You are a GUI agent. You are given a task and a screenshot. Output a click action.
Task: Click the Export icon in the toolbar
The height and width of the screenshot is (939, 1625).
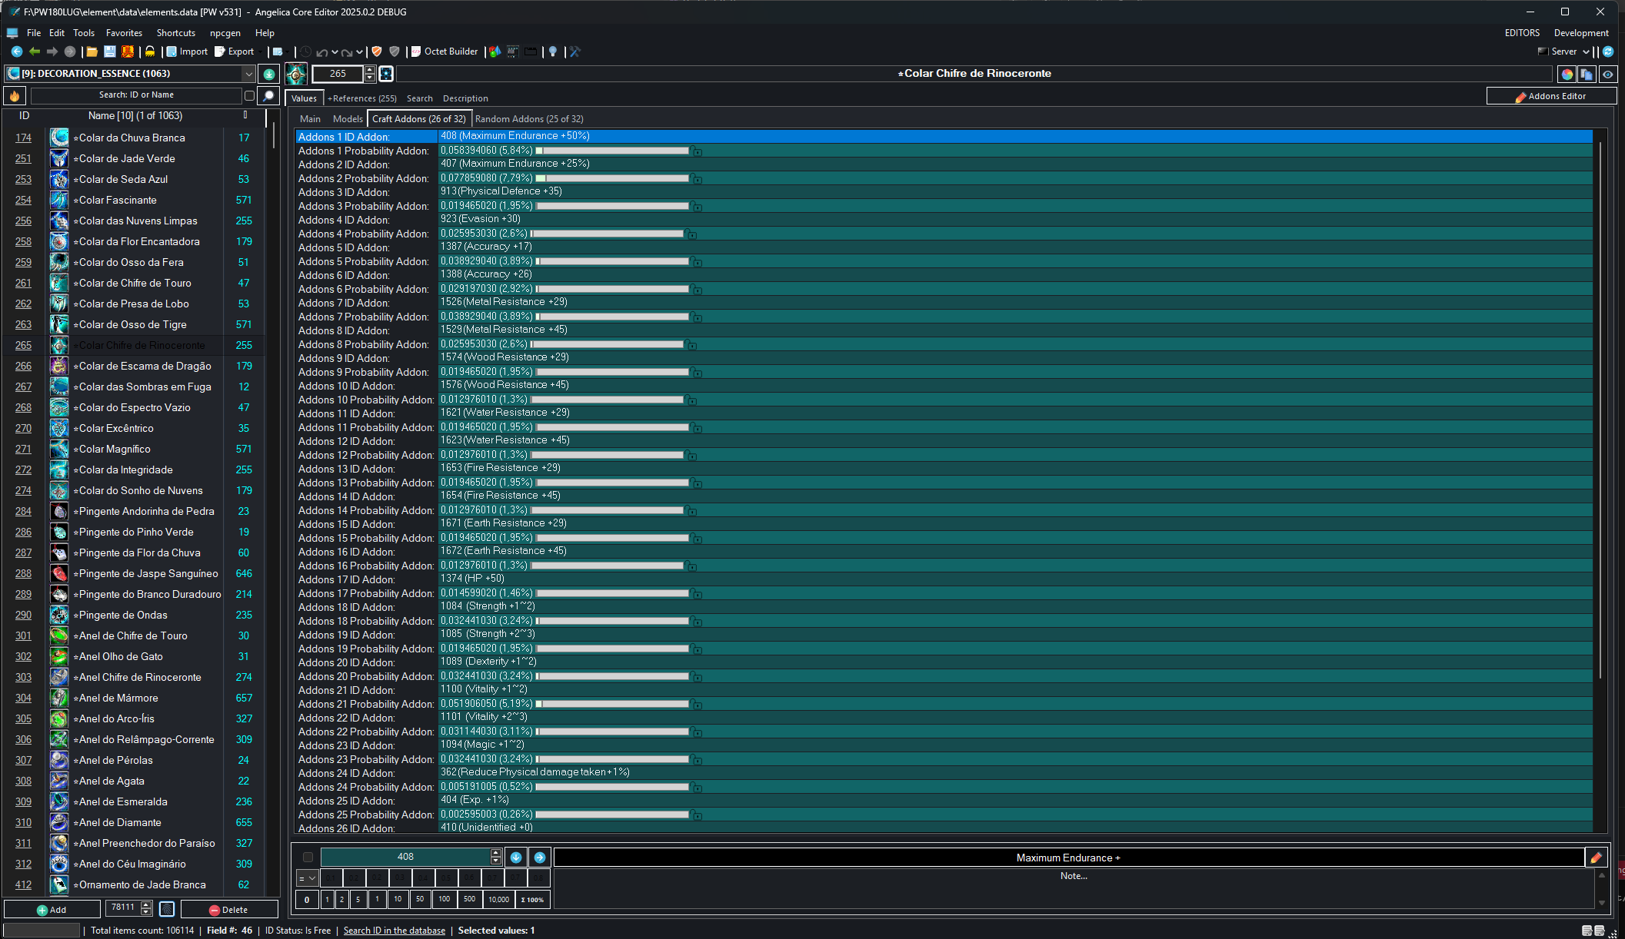[x=232, y=51]
